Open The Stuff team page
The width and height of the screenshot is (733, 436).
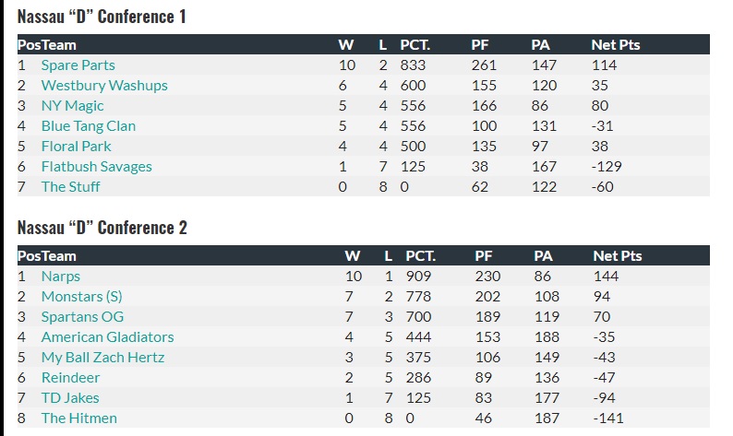(x=70, y=187)
